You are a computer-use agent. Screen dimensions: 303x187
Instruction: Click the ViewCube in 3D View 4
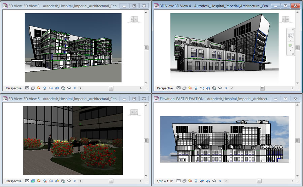pyautogui.click(x=285, y=19)
